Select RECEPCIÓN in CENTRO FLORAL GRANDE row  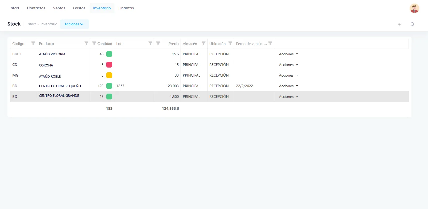pyautogui.click(x=219, y=97)
